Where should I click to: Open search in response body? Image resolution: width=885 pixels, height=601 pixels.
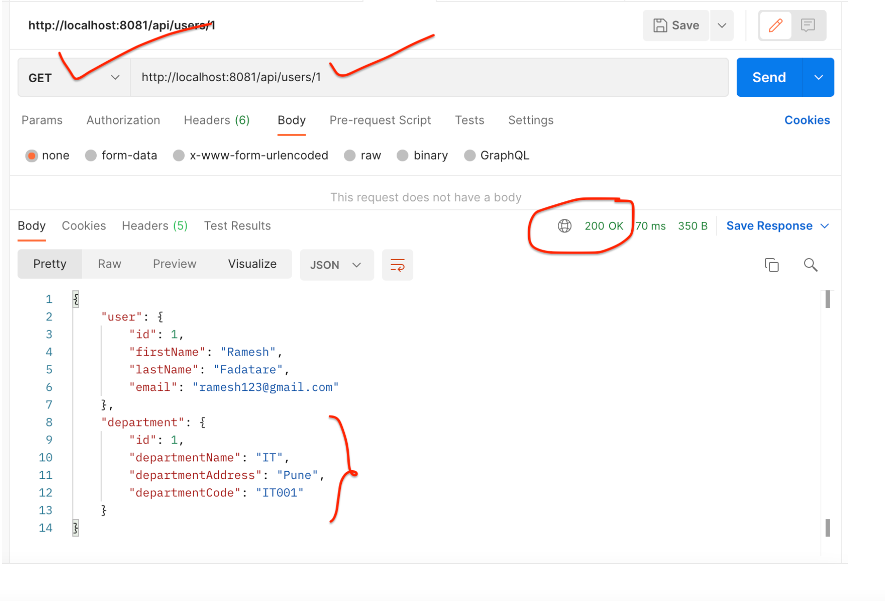tap(811, 265)
